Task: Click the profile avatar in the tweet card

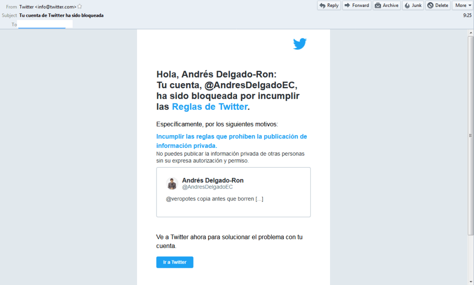Action: pos(172,183)
